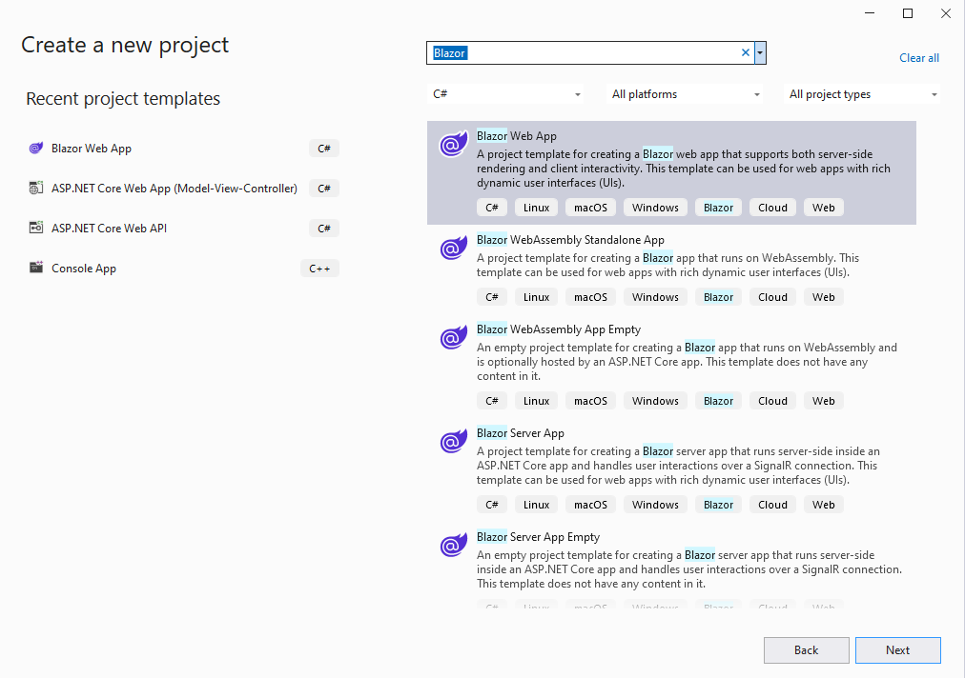The width and height of the screenshot is (965, 678).
Task: Click Web tag under Blazor Server App
Action: (824, 506)
